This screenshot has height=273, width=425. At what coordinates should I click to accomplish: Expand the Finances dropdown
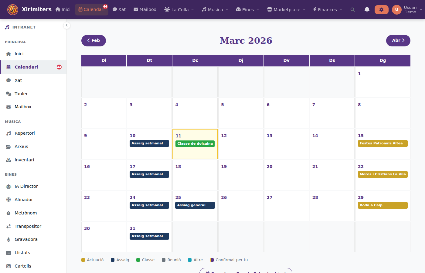coord(328,9)
